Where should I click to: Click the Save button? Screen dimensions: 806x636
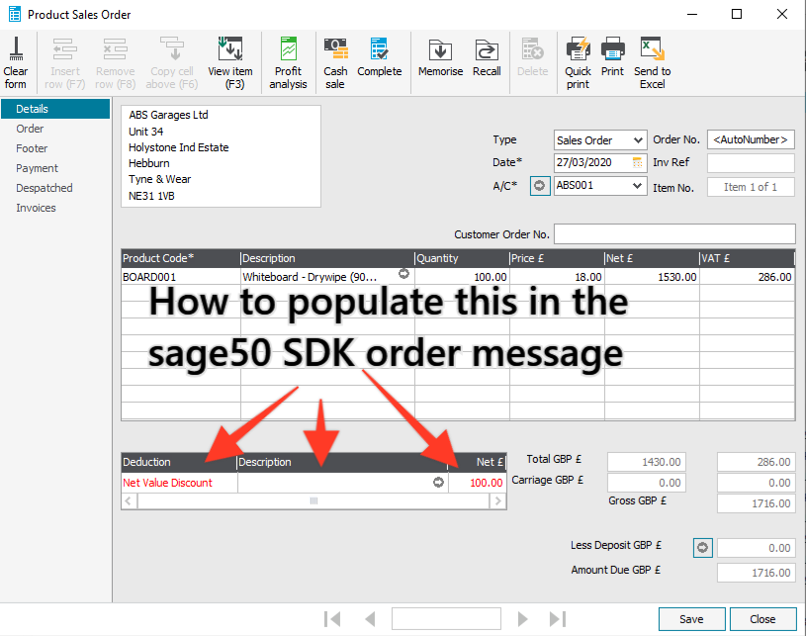point(692,619)
